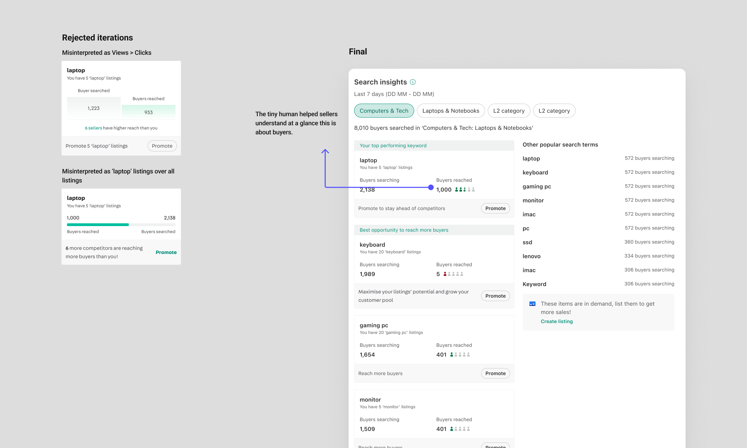Click gaming pc buyers reached people icons
This screenshot has height=448, width=747.
pos(460,355)
